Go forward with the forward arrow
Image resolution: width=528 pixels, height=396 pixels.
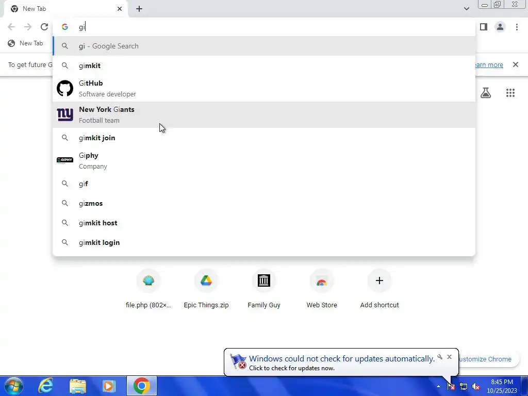(28, 27)
